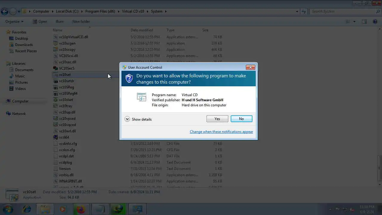The height and width of the screenshot is (215, 382).
Task: Click the vc10start file icon
Action: (x=56, y=100)
